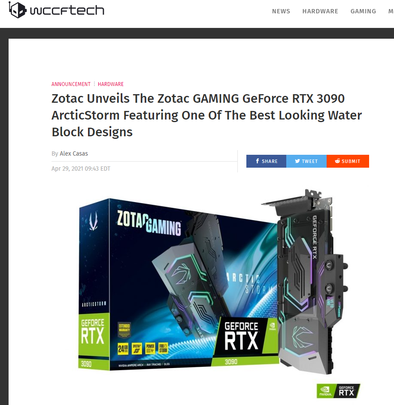394x405 pixels.
Task: Open author Alex Casas profile
Action: point(74,153)
